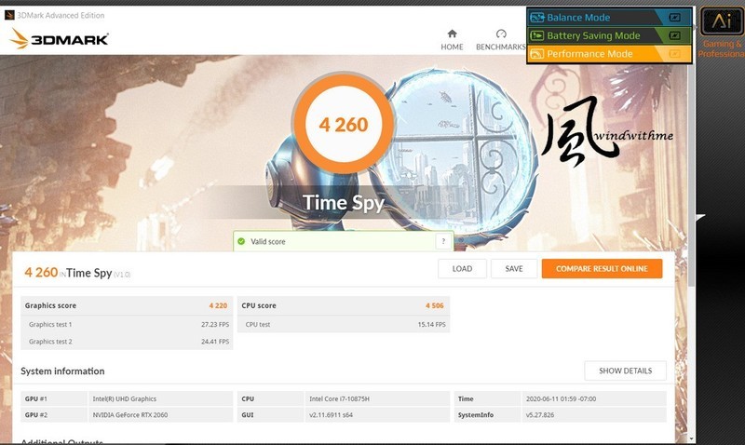
Task: Click the home house icon
Action: coord(452,34)
